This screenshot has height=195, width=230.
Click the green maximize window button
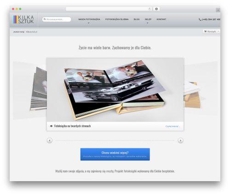click(20, 9)
